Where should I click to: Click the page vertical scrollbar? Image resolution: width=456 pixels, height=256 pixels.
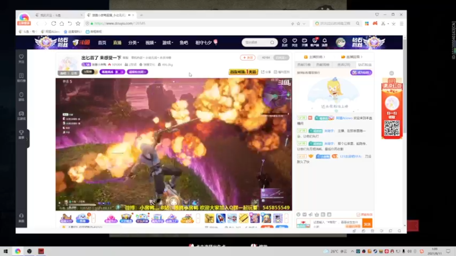(x=405, y=87)
